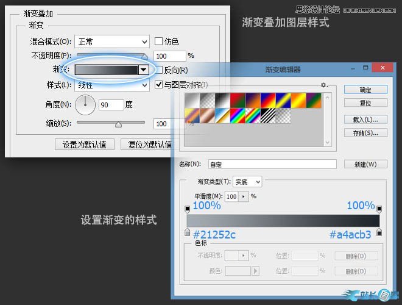Click the 名称 name input field

click(272, 164)
